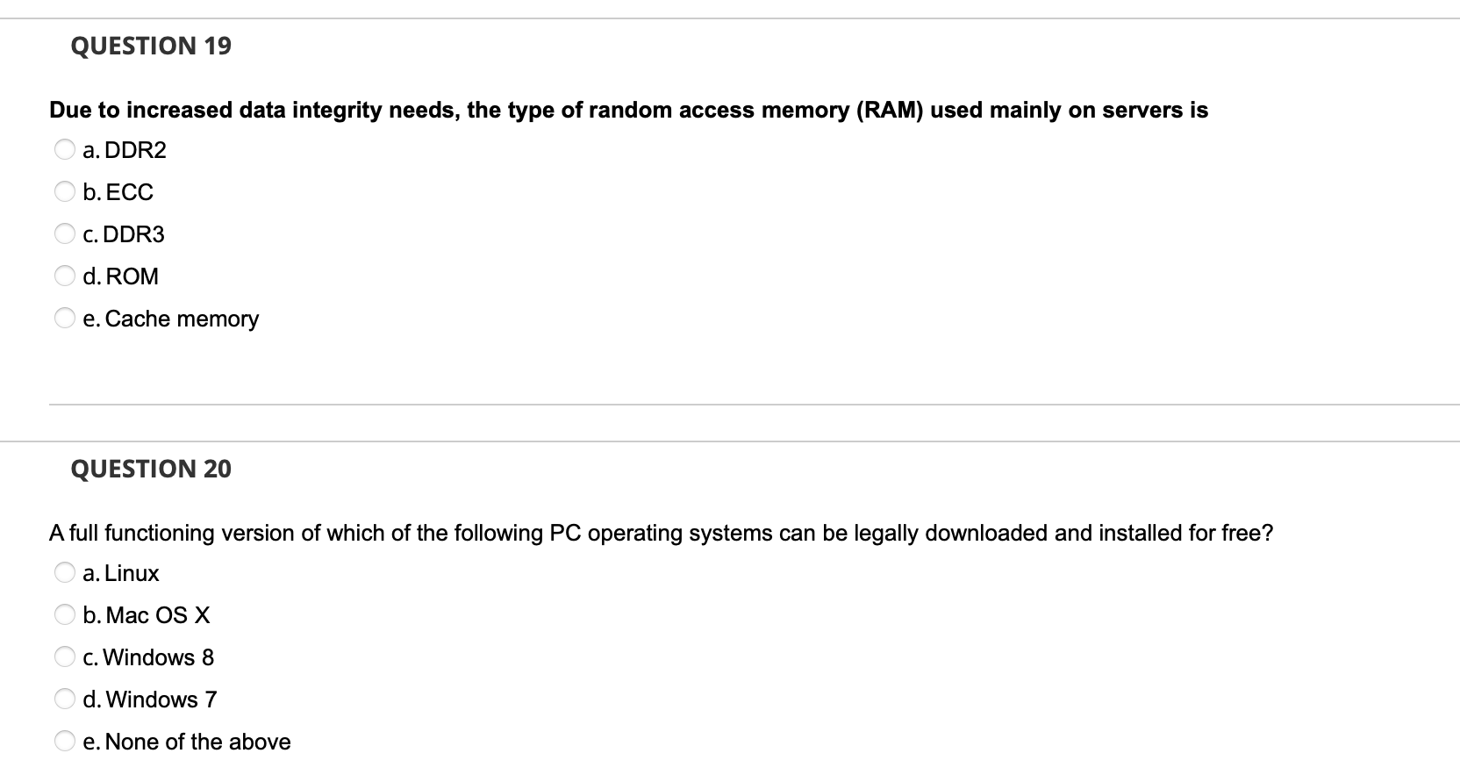This screenshot has height=782, width=1460.
Task: Select answer c. Windows 8 for Question 20
Action: click(65, 656)
